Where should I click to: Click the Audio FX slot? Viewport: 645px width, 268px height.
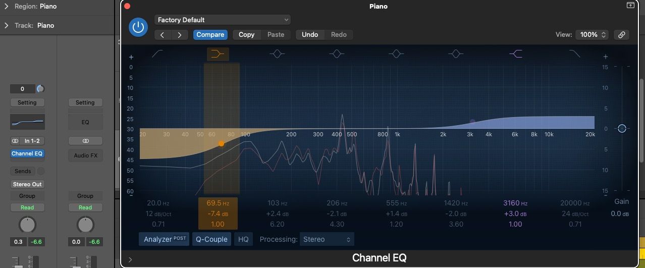(85, 155)
